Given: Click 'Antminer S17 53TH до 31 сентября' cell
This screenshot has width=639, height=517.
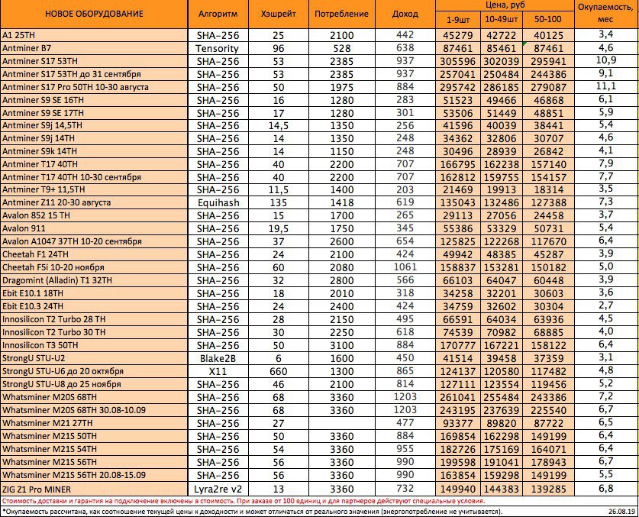Looking at the screenshot, I should coord(94,74).
